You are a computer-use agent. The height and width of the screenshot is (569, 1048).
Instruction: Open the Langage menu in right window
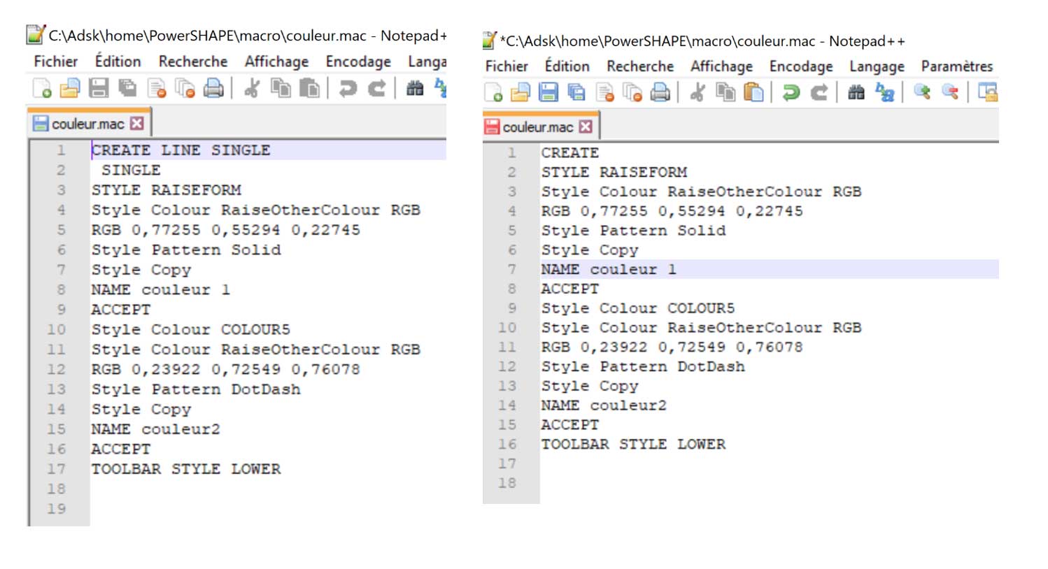coord(877,66)
